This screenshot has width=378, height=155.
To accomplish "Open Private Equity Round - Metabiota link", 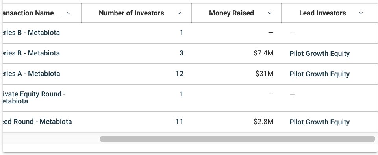I will click(34, 98).
